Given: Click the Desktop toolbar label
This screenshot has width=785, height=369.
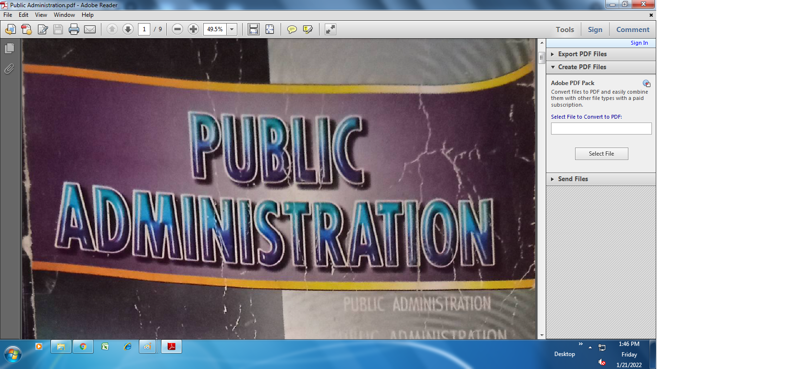Looking at the screenshot, I should (x=564, y=354).
